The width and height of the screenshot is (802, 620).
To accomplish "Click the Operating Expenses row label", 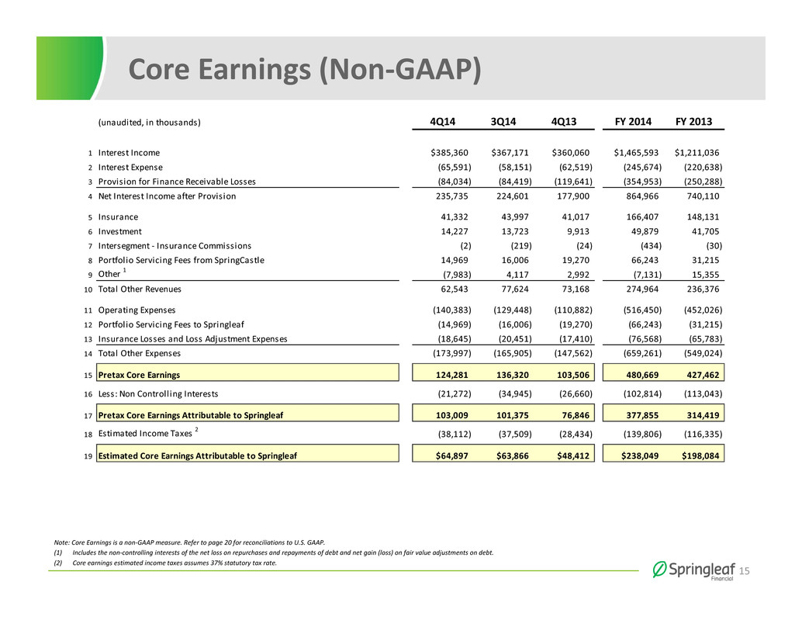I will (x=137, y=310).
